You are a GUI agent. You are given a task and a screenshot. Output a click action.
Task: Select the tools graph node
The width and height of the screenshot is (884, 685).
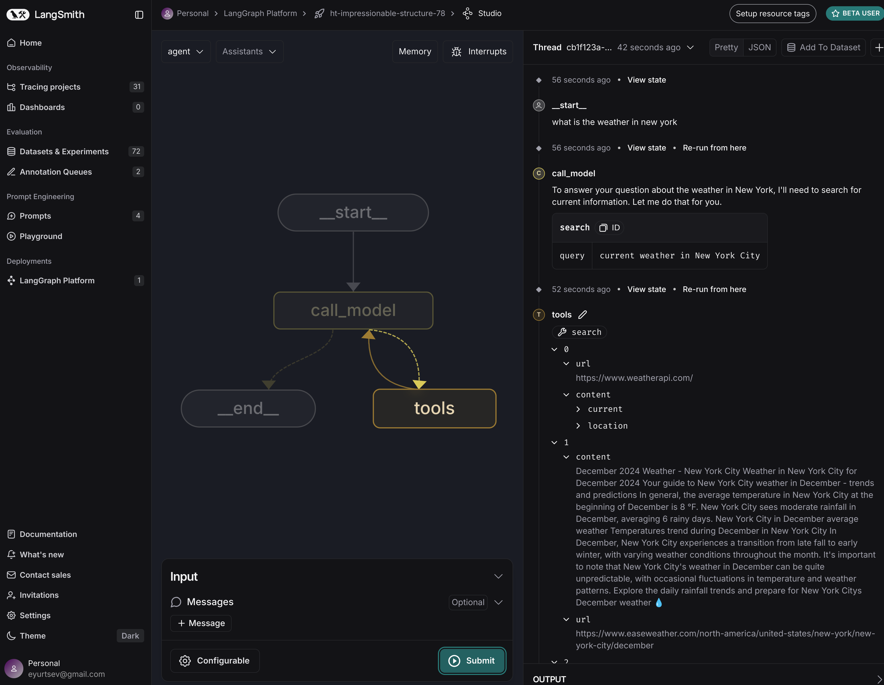click(x=434, y=409)
